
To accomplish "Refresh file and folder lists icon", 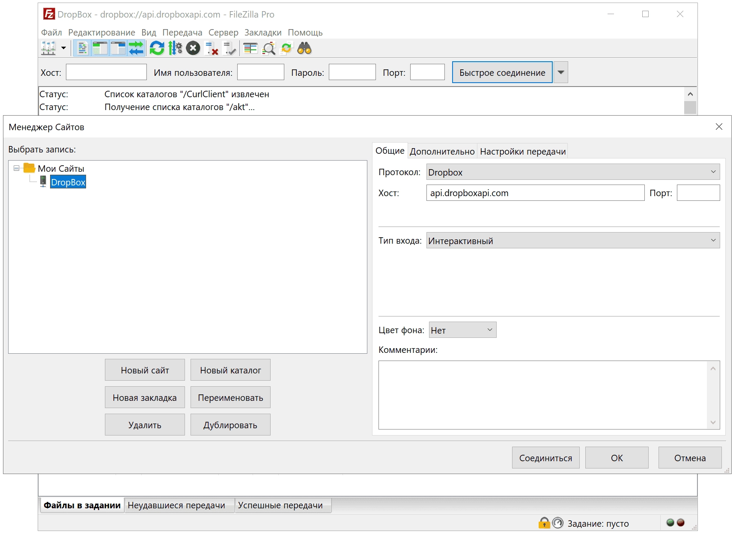I will [x=157, y=48].
